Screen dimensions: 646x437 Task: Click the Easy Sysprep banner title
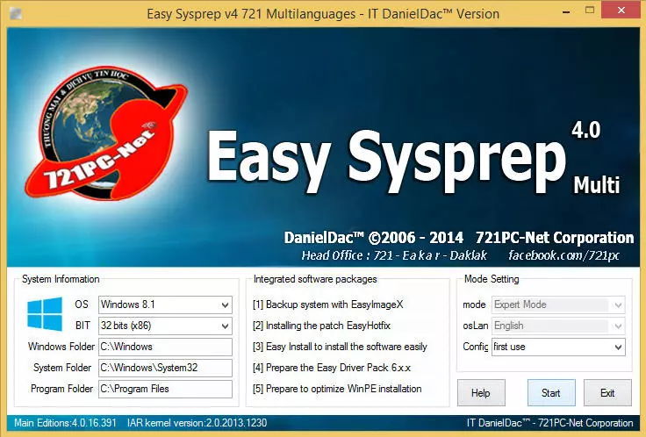click(385, 161)
